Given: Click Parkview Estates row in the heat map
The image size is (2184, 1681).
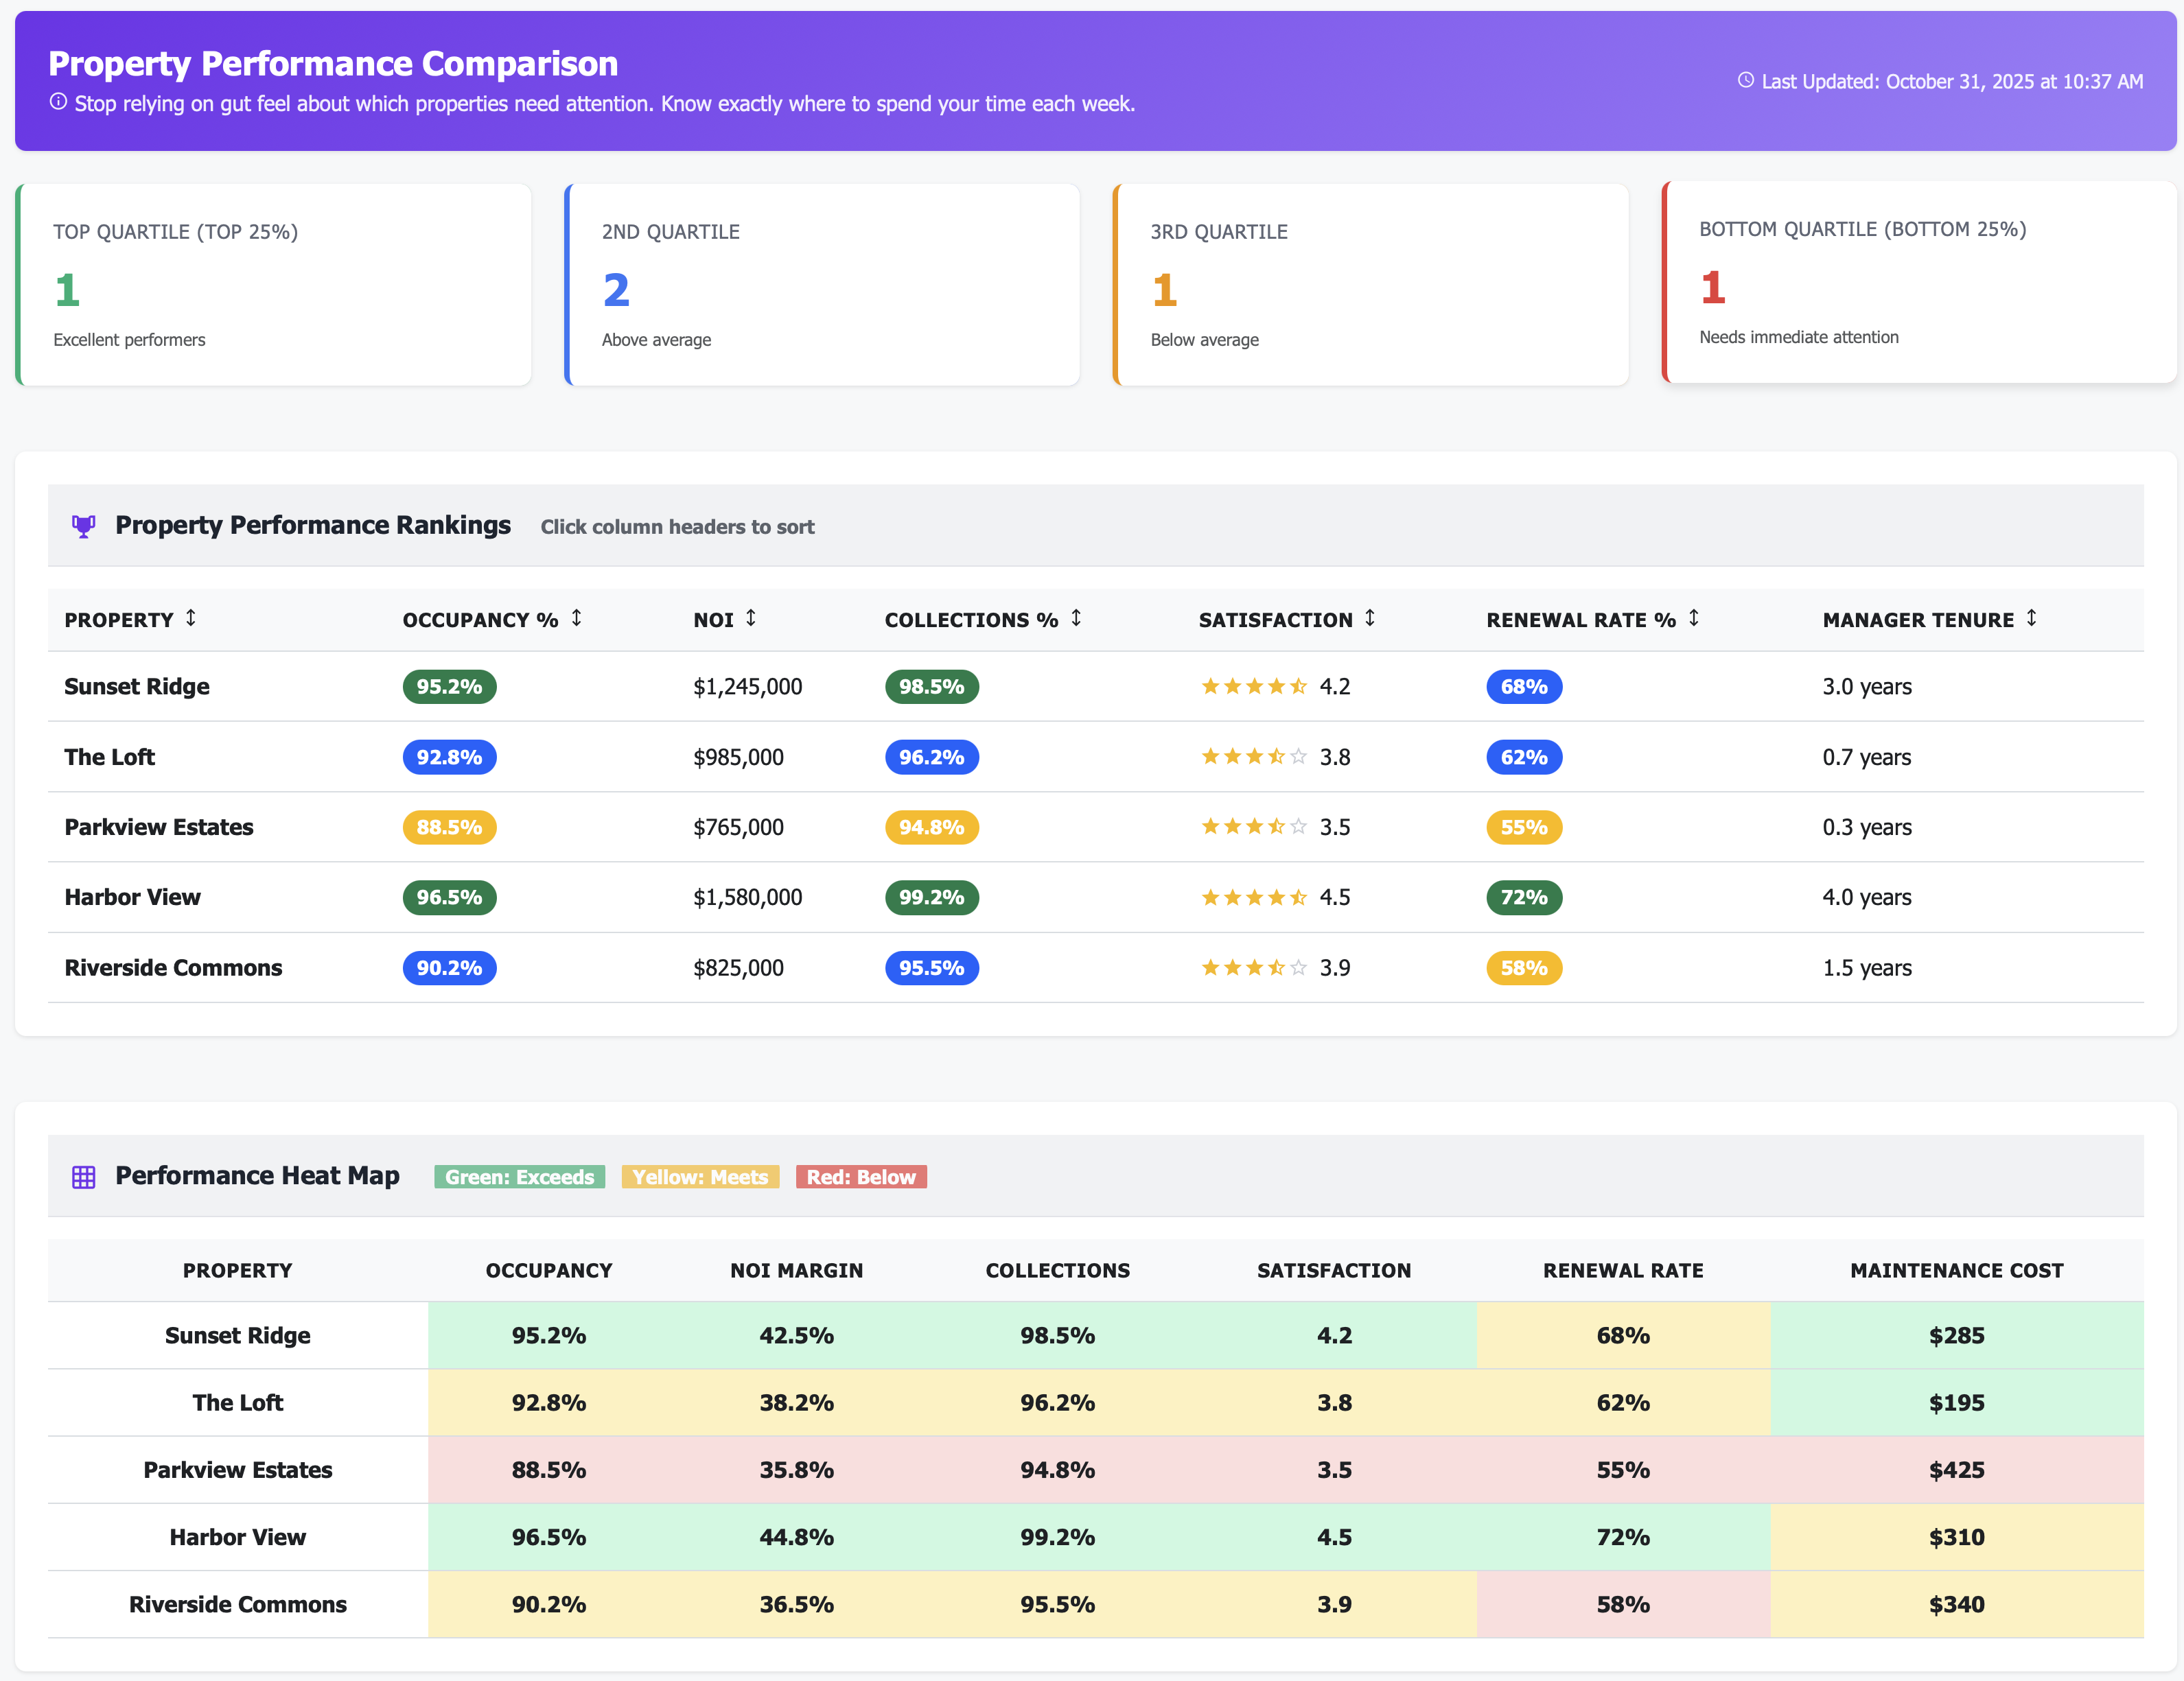Looking at the screenshot, I should point(237,1469).
